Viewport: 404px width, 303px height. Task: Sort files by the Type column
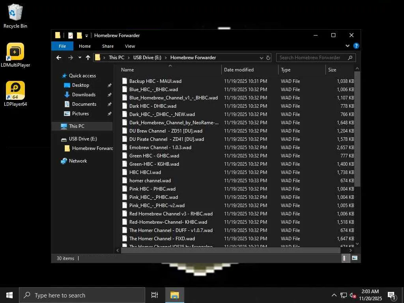pos(302,69)
